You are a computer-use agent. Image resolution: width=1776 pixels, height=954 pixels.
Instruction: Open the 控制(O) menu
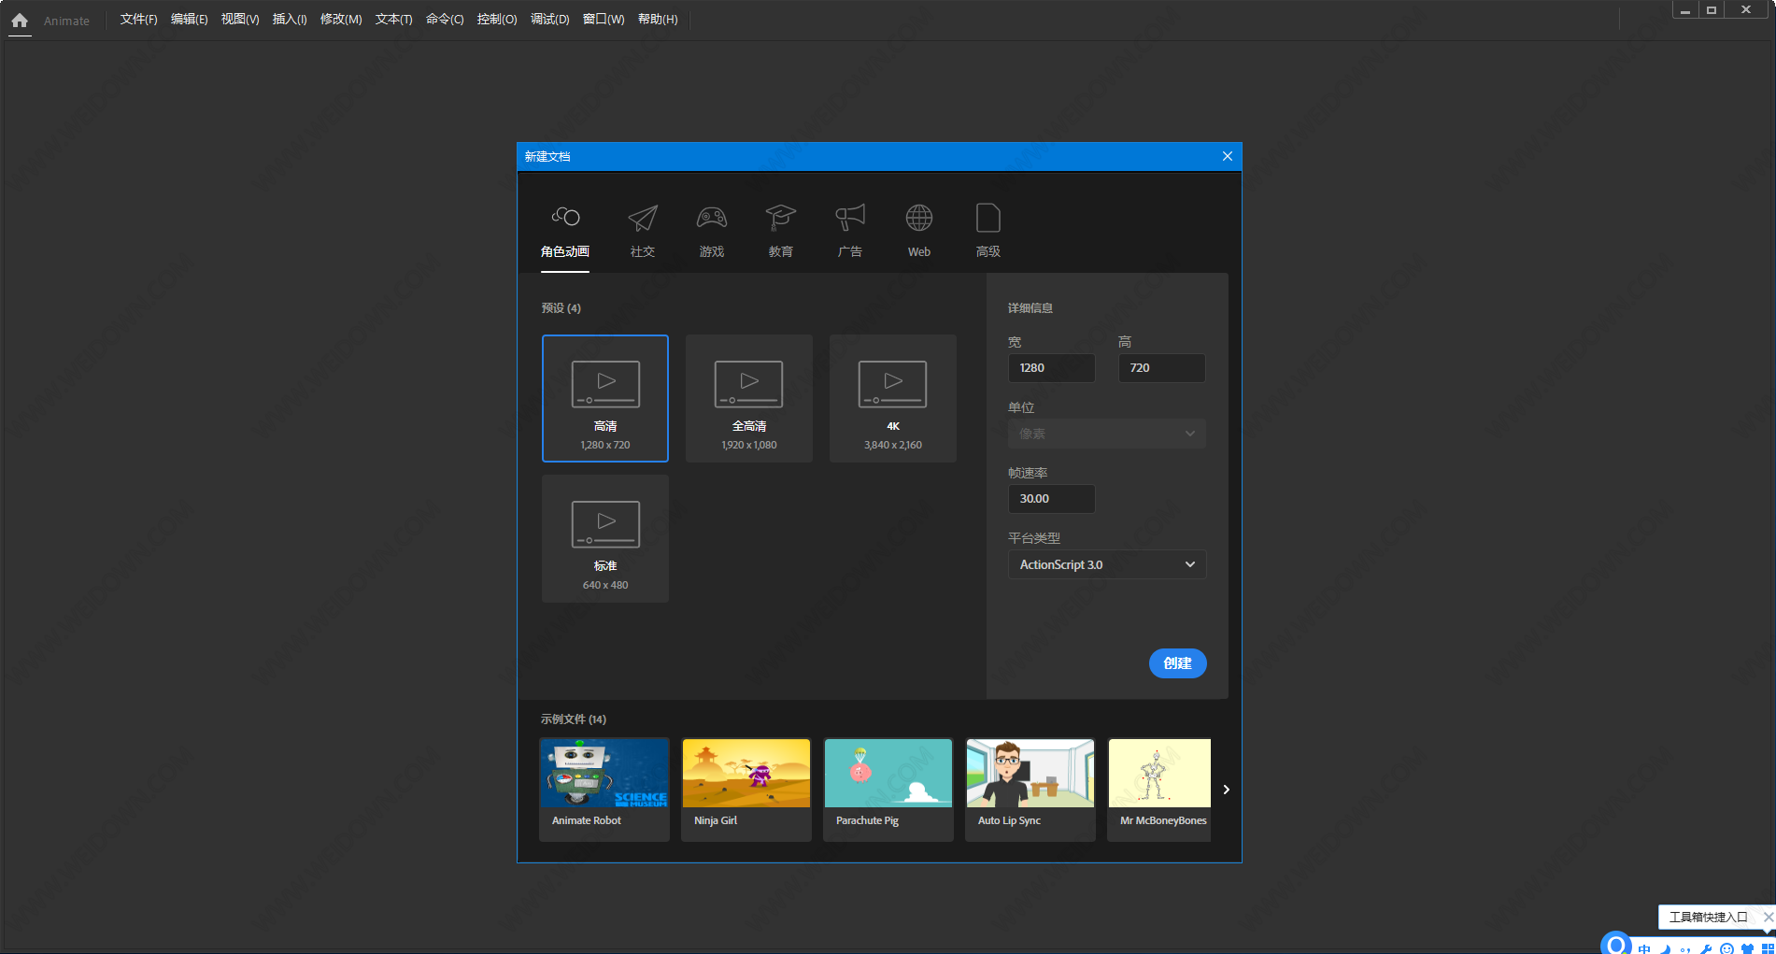(497, 20)
